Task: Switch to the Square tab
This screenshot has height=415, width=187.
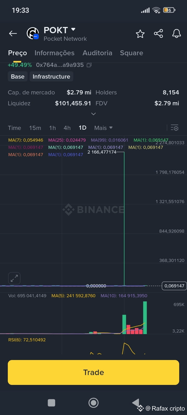Action: [x=131, y=53]
